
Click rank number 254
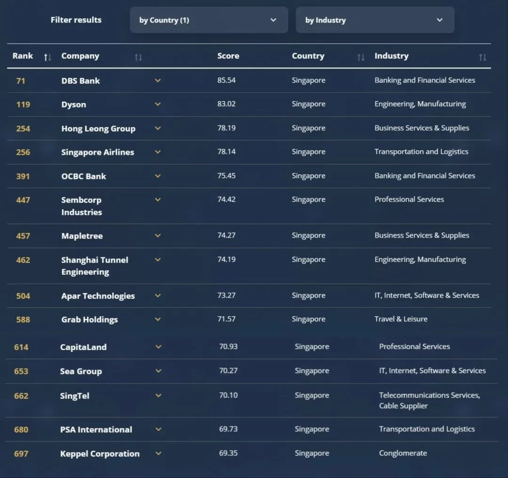pos(23,128)
